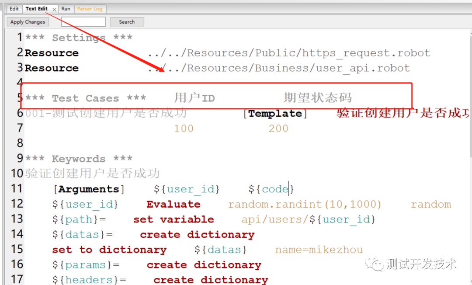Viewport: 472px width, 285px height.
Task: Click the [Template] setting text
Action: (275, 114)
